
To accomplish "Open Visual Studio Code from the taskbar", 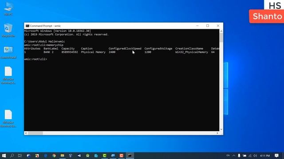I will pos(79,155).
